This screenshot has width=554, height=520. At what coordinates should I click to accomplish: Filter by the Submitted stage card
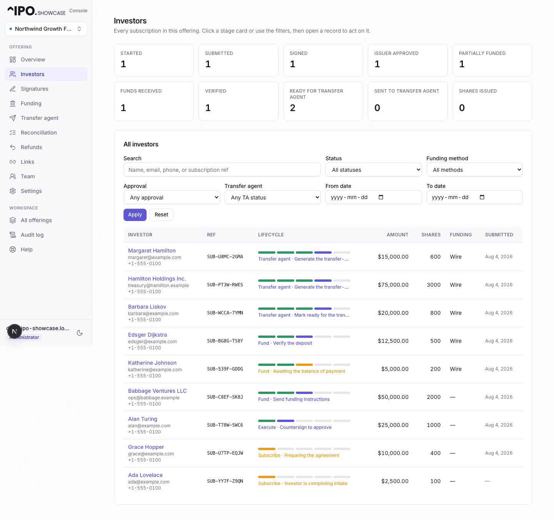click(239, 60)
